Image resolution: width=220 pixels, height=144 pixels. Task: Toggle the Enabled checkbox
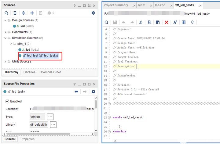click(x=7, y=101)
